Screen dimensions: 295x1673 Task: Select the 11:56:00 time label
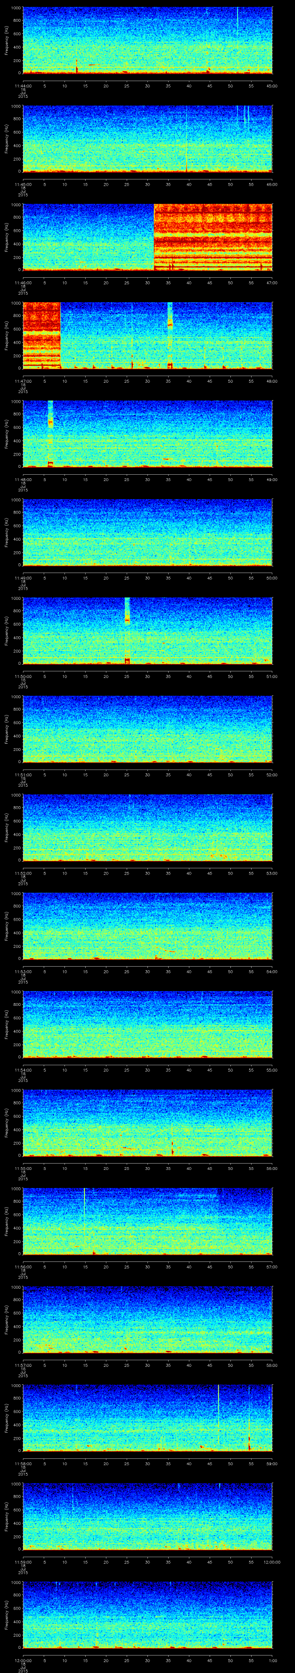point(23,1266)
